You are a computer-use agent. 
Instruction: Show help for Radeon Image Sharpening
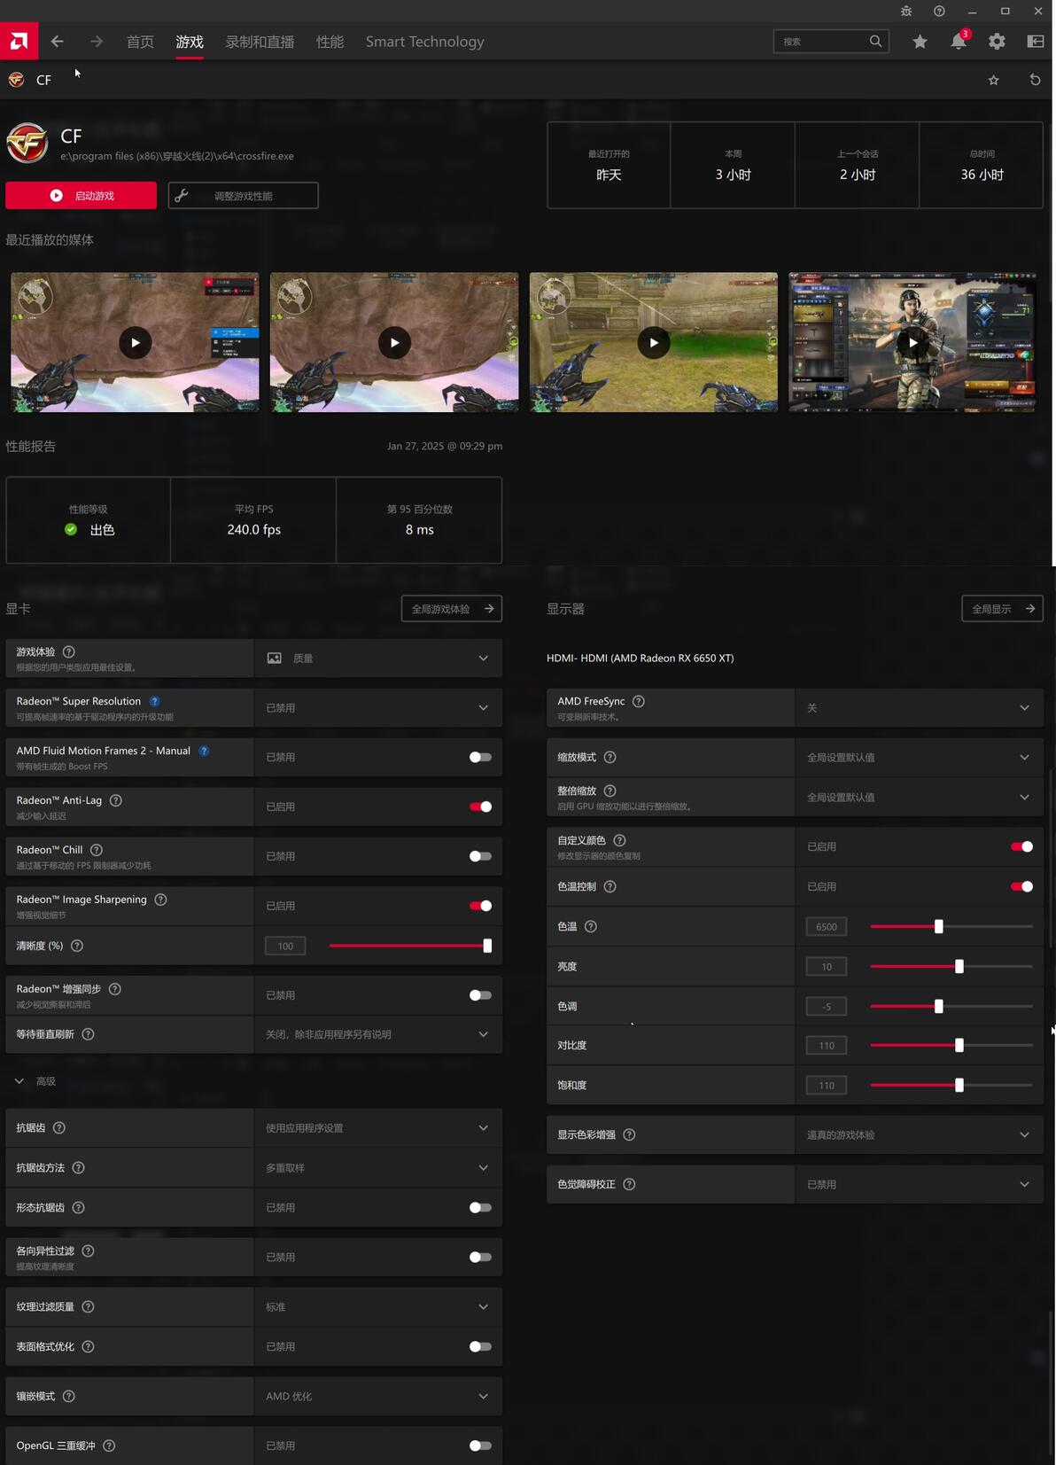point(160,900)
